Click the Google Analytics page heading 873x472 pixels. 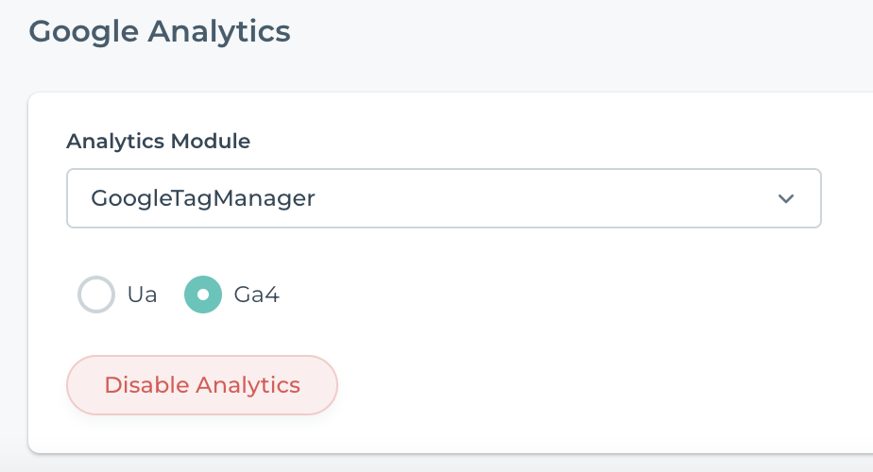160,30
